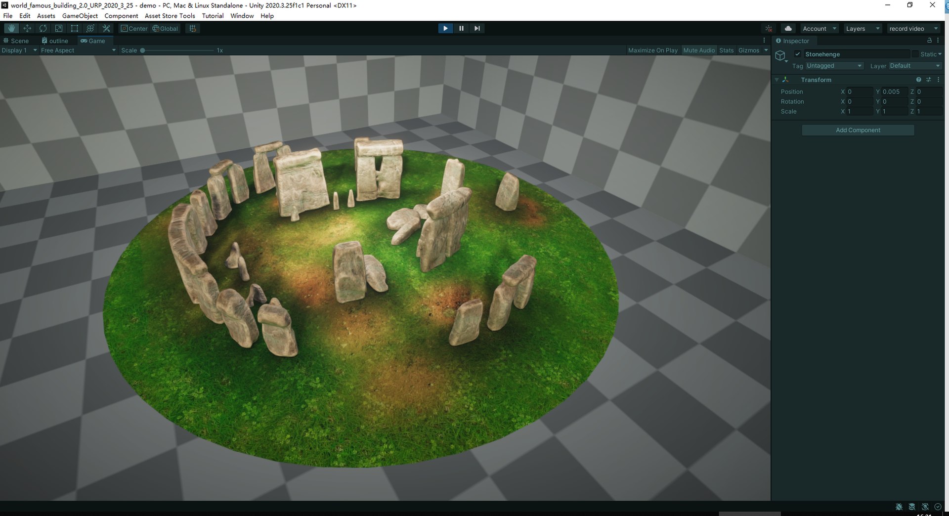The height and width of the screenshot is (516, 949).
Task: Select the Move tool
Action: pos(27,28)
